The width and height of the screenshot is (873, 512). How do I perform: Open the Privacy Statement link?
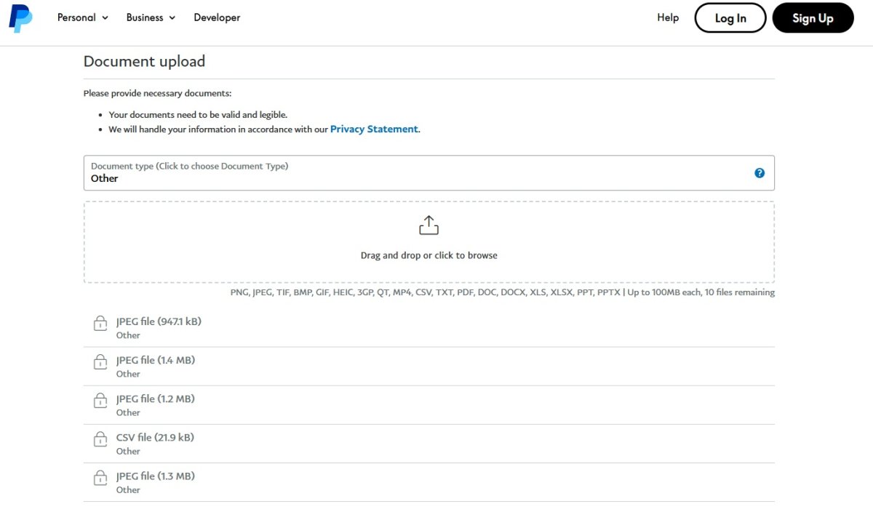(374, 129)
